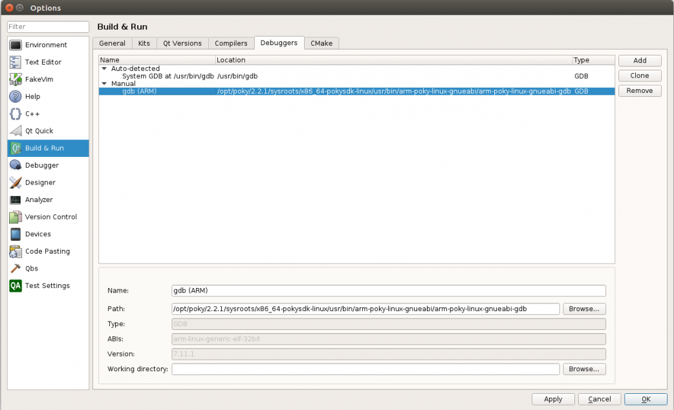Open the Debugger bug icon

click(16, 165)
